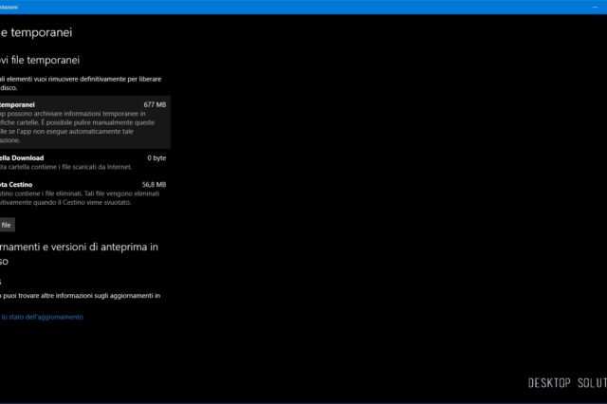Select the 'ella Download' item title
607x404 pixels.
pyautogui.click(x=22, y=157)
